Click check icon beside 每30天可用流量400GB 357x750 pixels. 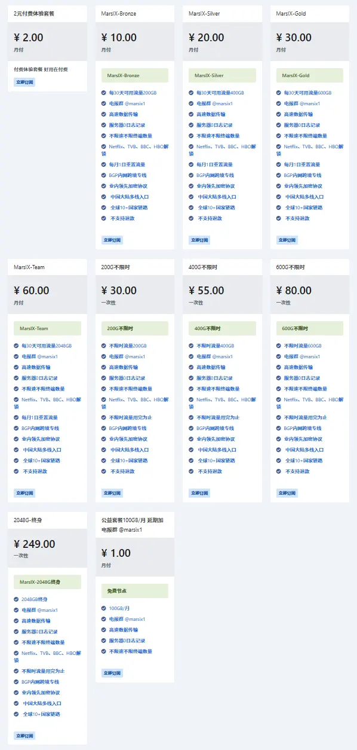pos(192,93)
